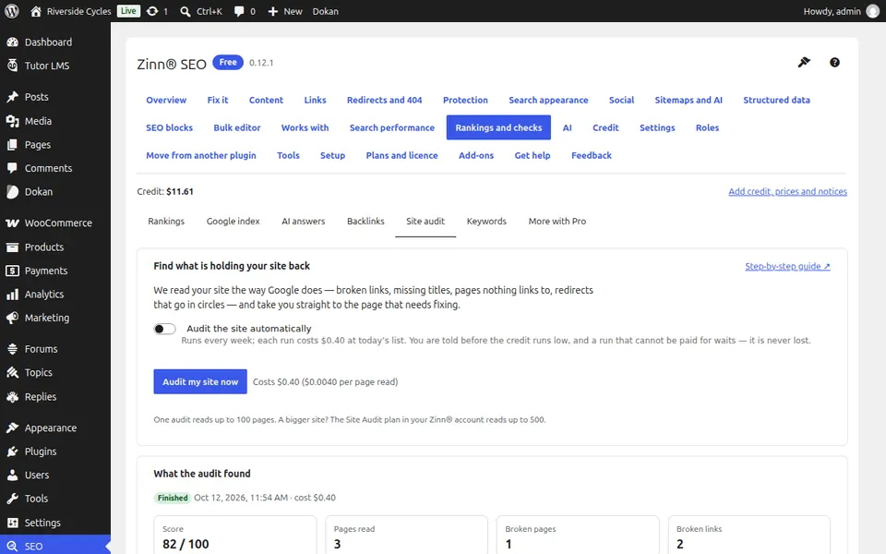
Task: Open the Bulk editor section
Action: tap(237, 127)
